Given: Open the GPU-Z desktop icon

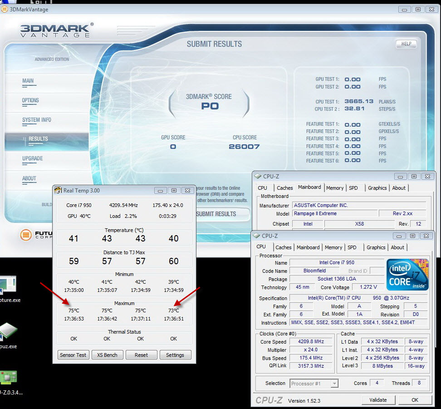Looking at the screenshot, I should click(9, 378).
